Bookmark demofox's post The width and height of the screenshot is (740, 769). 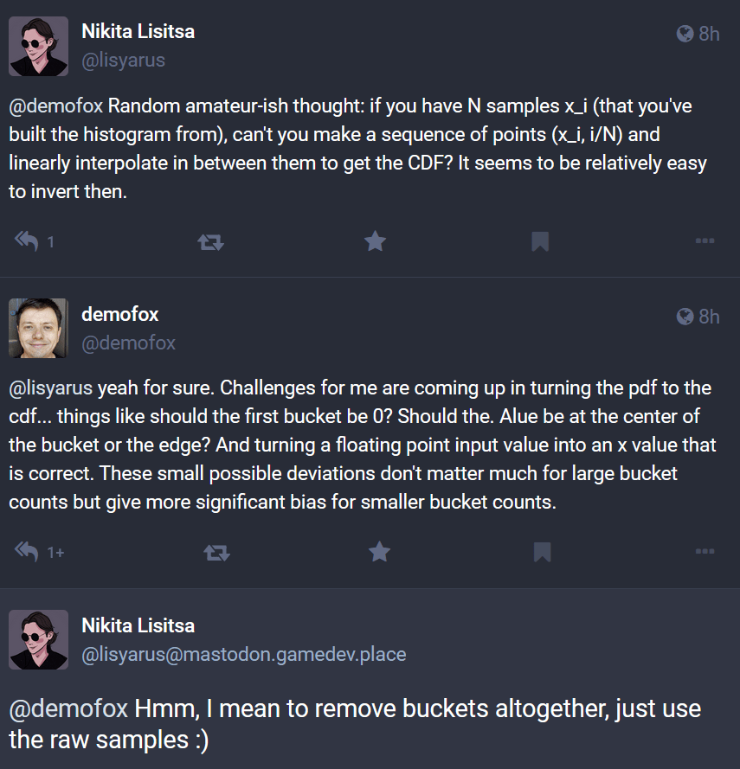(x=540, y=551)
